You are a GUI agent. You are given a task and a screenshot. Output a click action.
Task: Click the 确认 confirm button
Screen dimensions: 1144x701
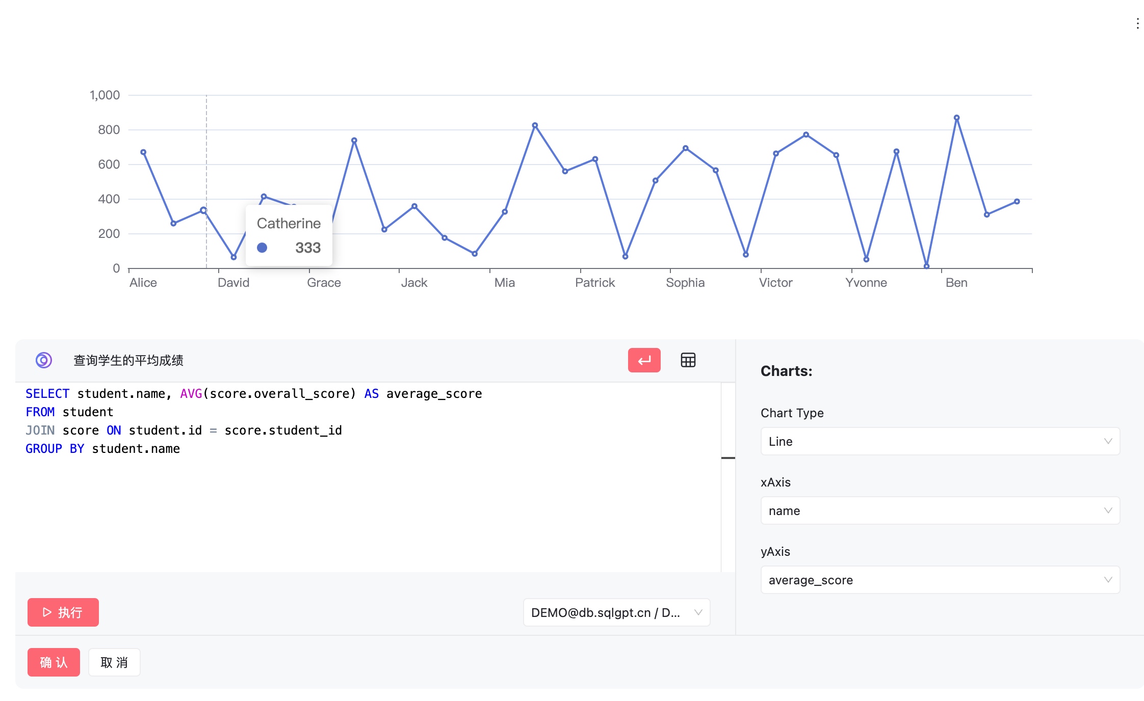tap(54, 662)
